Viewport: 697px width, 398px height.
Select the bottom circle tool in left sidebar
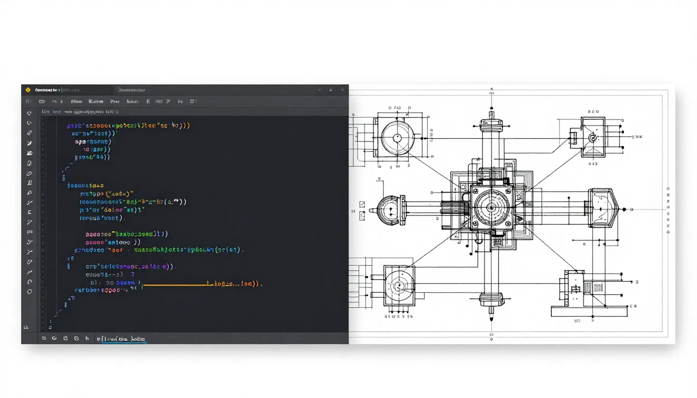click(x=30, y=292)
